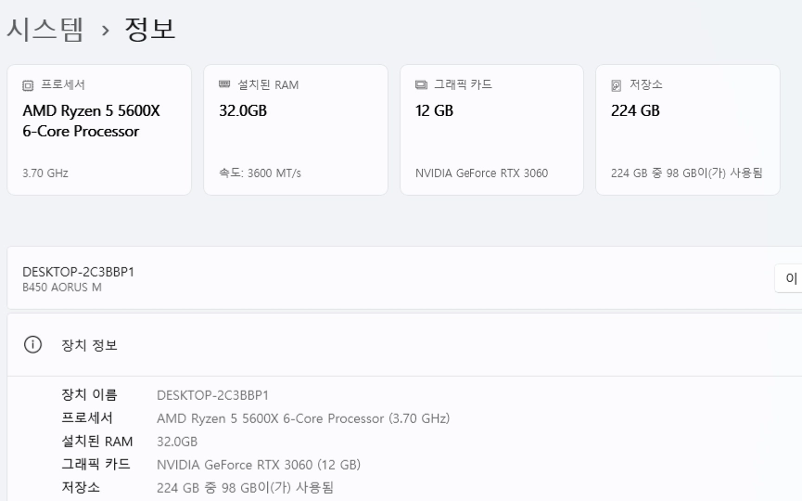Click the storage usage value in device info
This screenshot has height=501, width=802.
click(x=245, y=488)
